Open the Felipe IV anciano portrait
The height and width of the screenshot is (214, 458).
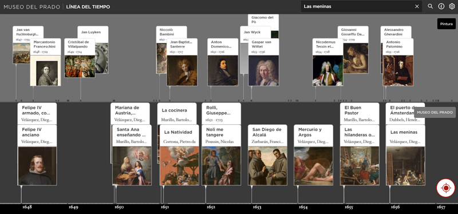click(x=37, y=165)
